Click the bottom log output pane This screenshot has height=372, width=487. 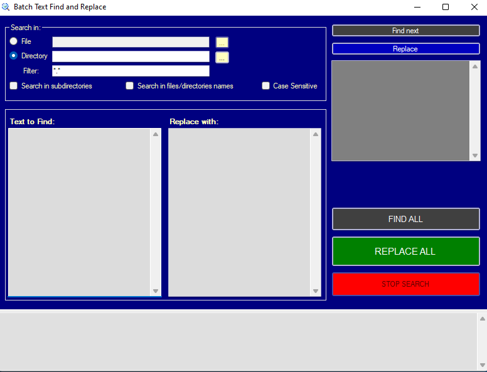pyautogui.click(x=238, y=341)
